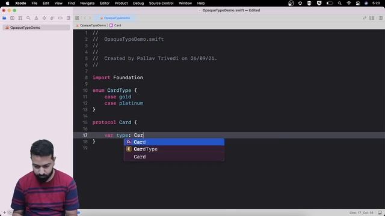Image resolution: width=385 pixels, height=216 pixels.
Task: Switch to the OpaqueTypeDemo editor tab
Action: coord(115,18)
